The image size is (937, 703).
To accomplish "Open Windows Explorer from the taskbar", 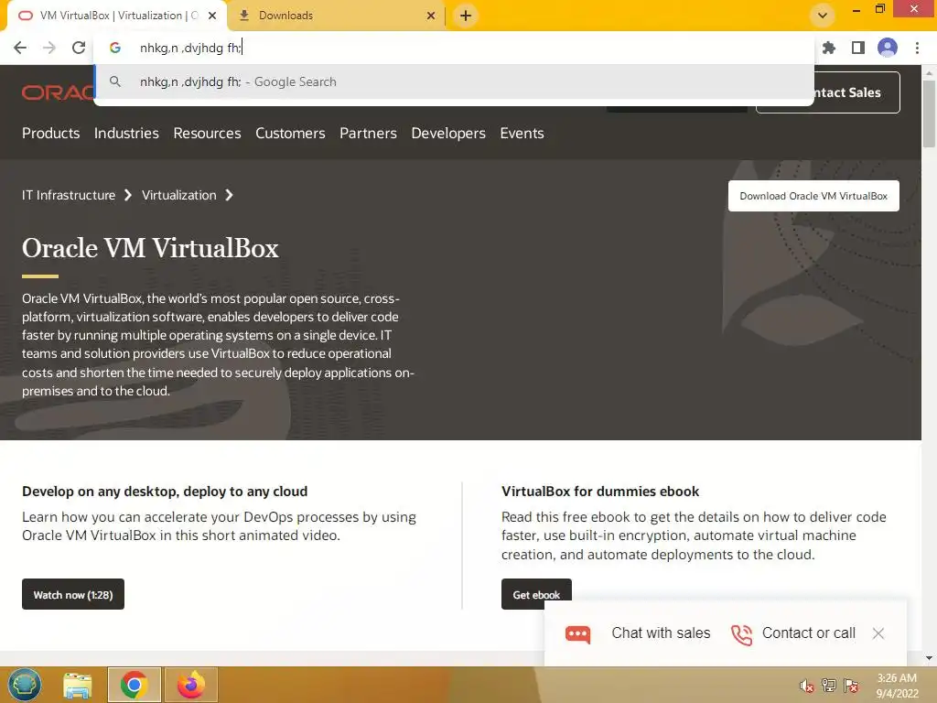I will [x=78, y=685].
